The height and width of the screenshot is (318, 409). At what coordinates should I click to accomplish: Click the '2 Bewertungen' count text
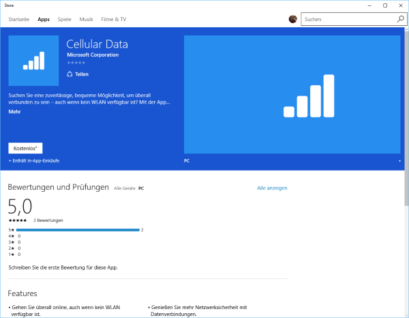point(48,220)
